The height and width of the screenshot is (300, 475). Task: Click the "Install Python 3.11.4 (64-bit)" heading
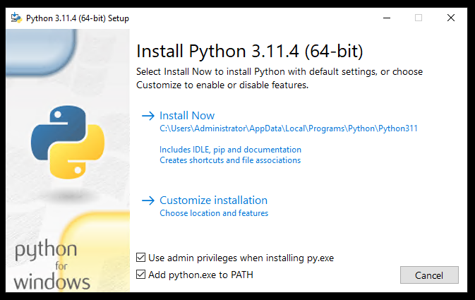point(248,52)
